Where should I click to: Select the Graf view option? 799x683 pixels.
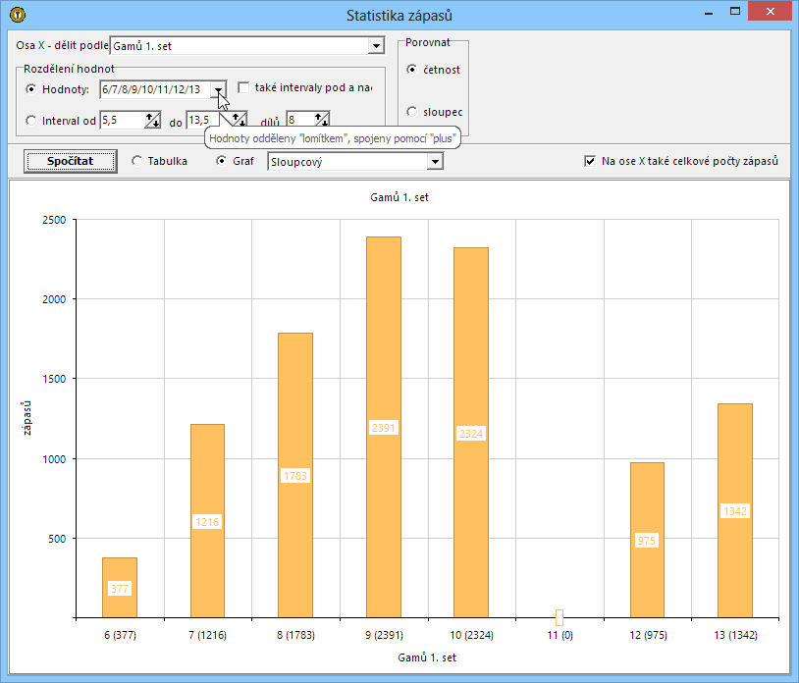(221, 161)
